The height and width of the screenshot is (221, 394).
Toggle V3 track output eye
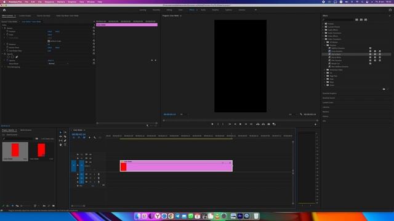pyautogui.click(x=90, y=154)
